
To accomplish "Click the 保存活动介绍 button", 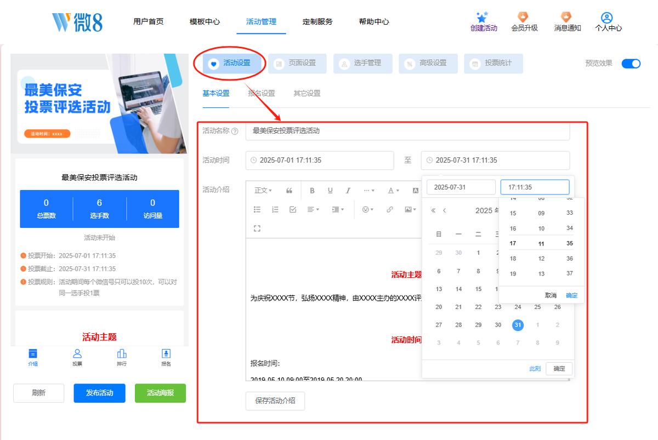I will (x=275, y=401).
